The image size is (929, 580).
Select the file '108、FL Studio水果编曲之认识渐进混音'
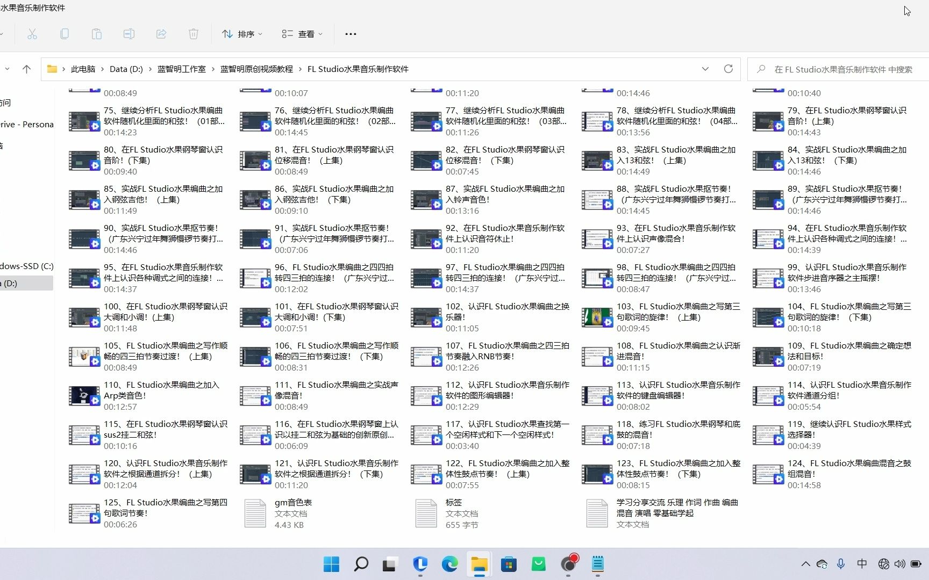661,356
